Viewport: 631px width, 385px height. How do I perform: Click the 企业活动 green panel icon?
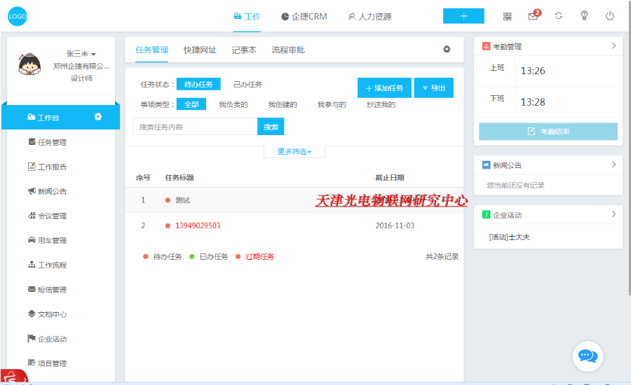[486, 215]
